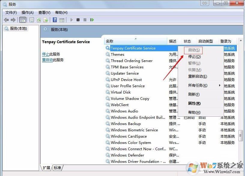Restart the service with the restart icon
245x176 pixels.
(x=92, y=19)
